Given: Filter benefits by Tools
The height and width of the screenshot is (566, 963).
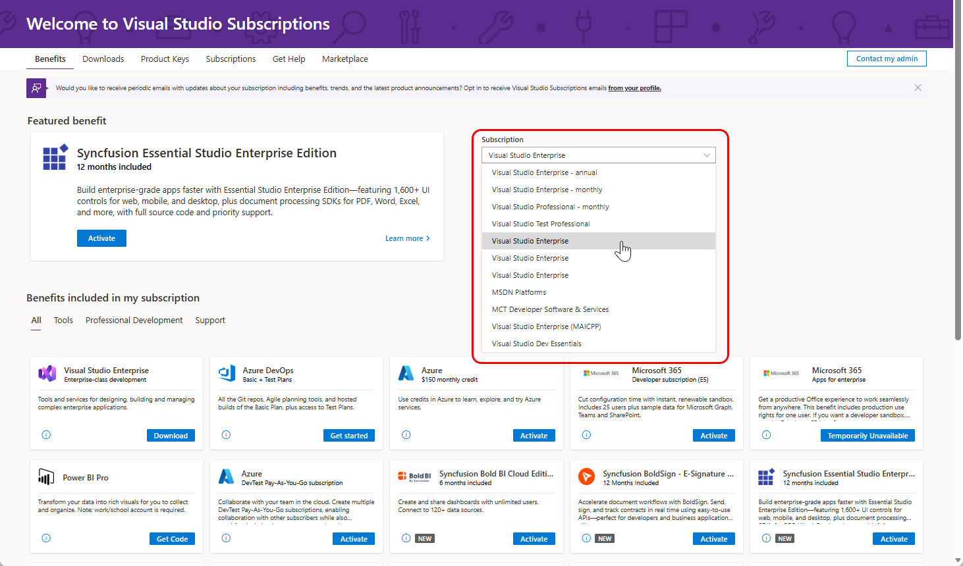Looking at the screenshot, I should (x=63, y=320).
